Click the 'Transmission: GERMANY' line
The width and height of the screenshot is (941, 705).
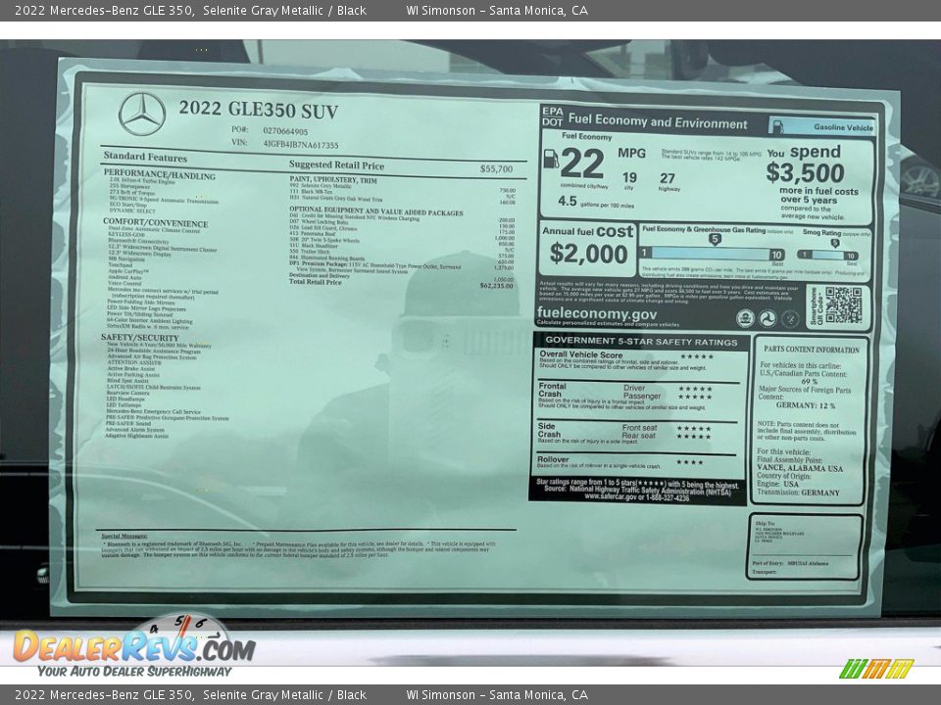[x=798, y=493]
